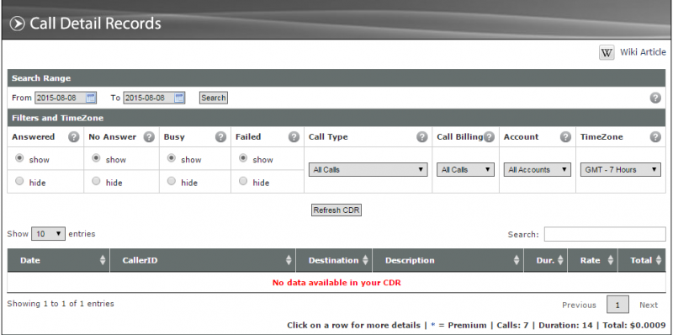Select hide for Answered calls
This screenshot has height=335, width=673.
(x=19, y=182)
